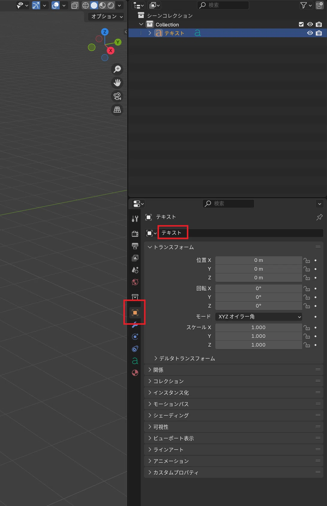Click the スケール Y value field
The height and width of the screenshot is (506, 327).
point(258,336)
